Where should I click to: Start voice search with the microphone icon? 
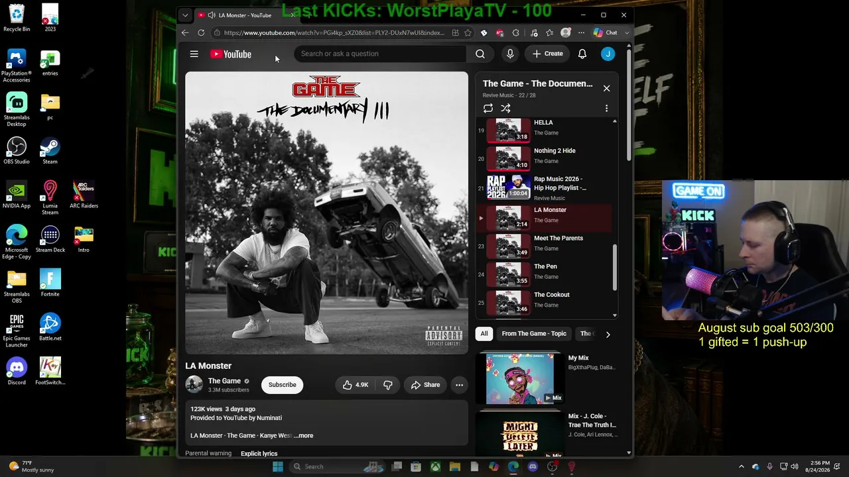click(x=510, y=54)
